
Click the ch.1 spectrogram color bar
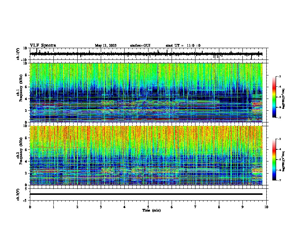coord(274,97)
